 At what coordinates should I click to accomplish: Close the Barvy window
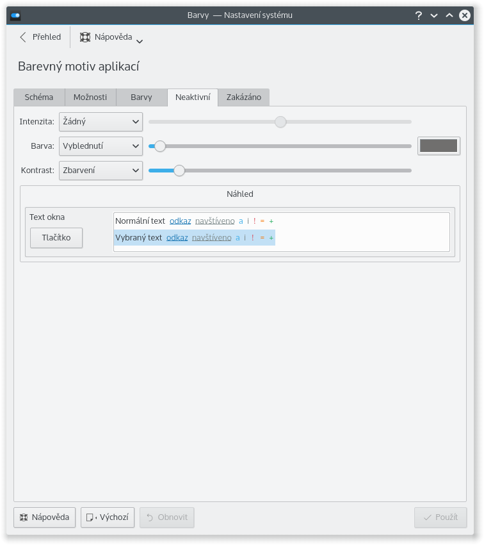[x=465, y=15]
